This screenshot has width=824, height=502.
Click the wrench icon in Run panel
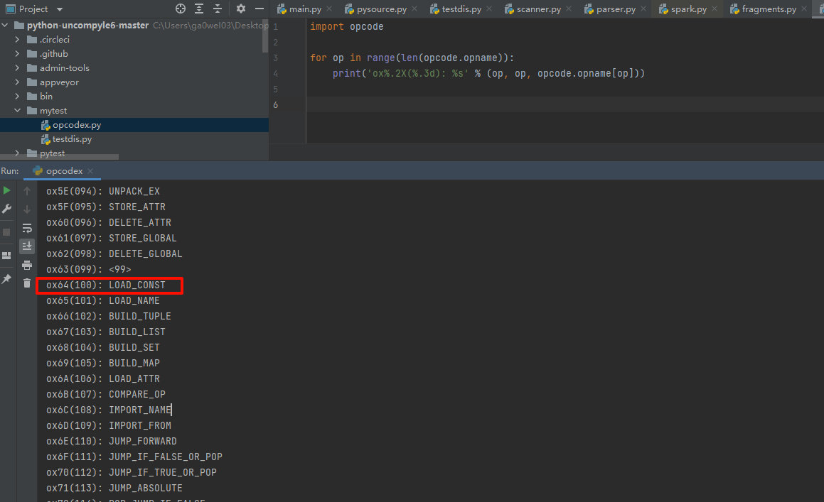pos(7,209)
